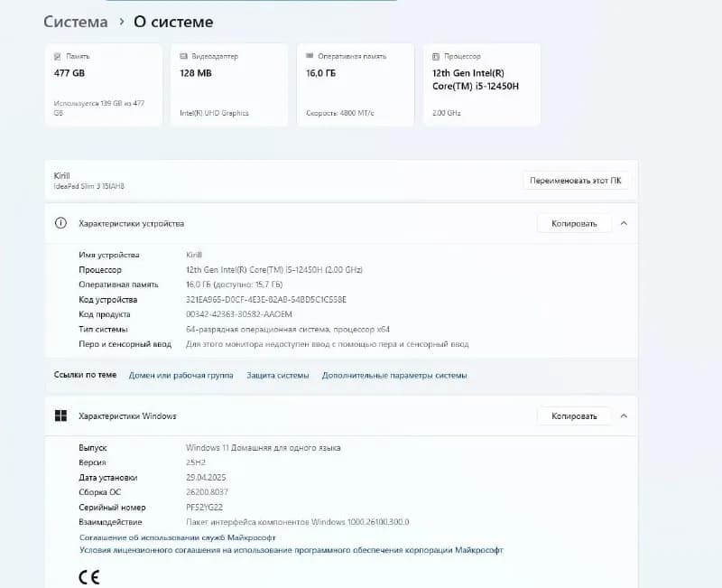Click Переименовать этот ПК button

point(576,181)
